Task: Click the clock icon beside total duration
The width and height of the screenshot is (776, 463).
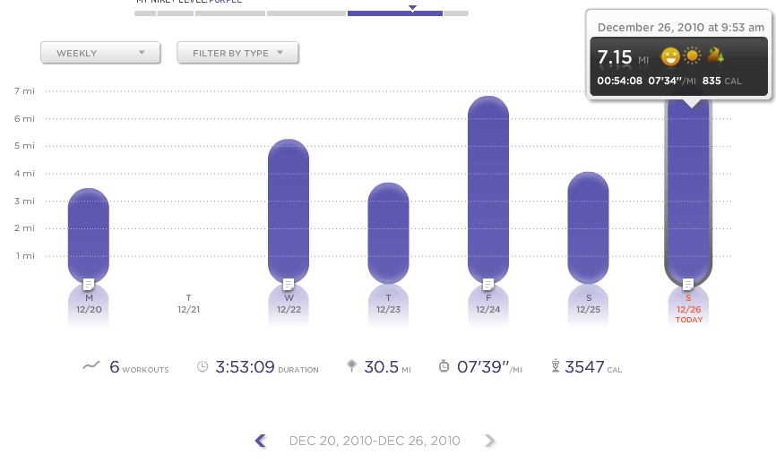Action: point(203,366)
